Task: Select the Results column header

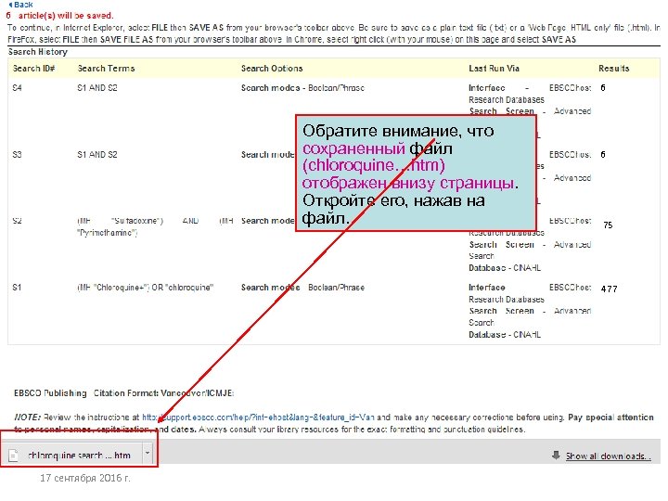Action: pyautogui.click(x=614, y=68)
